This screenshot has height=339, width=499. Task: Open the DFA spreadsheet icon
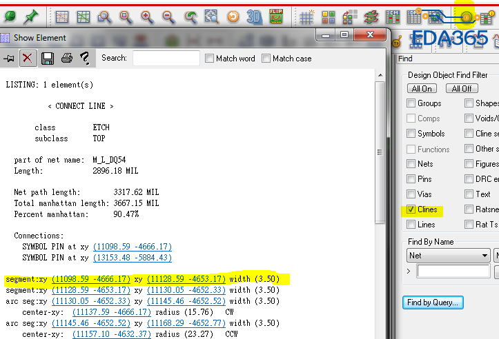click(413, 17)
